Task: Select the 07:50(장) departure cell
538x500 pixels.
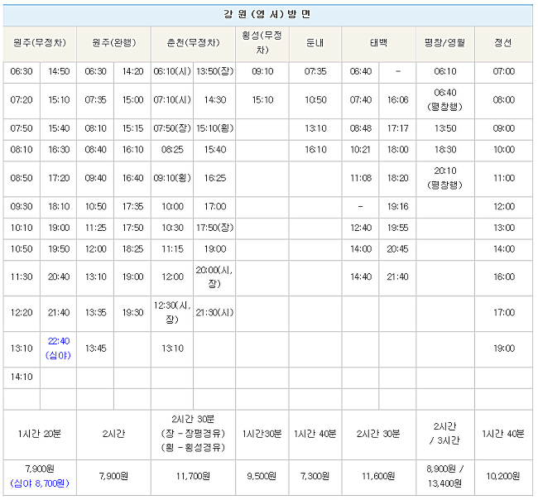Action: click(x=172, y=128)
